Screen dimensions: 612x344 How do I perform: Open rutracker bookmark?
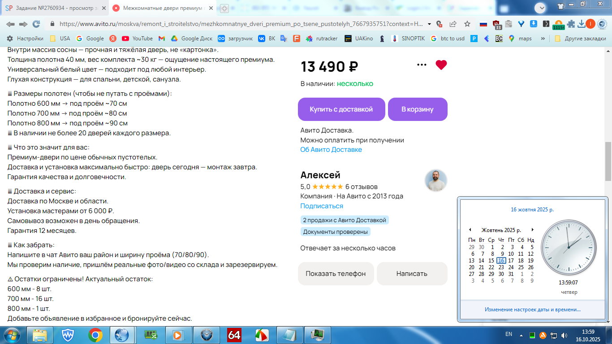pyautogui.click(x=321, y=39)
